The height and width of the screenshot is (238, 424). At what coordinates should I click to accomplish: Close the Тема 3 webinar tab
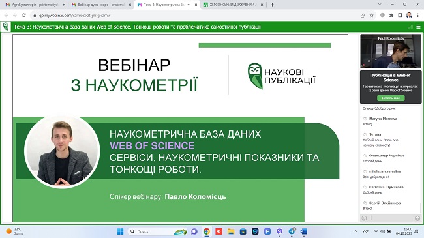(x=196, y=5)
